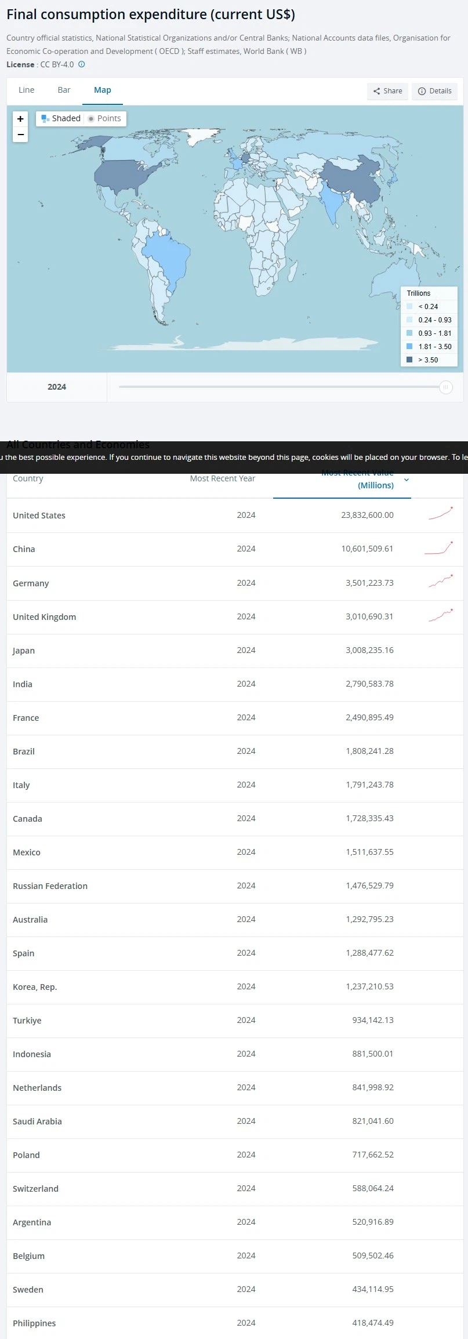This screenshot has width=468, height=1339.
Task: Click the dark blue >3.50 legend swatch
Action: pyautogui.click(x=409, y=360)
